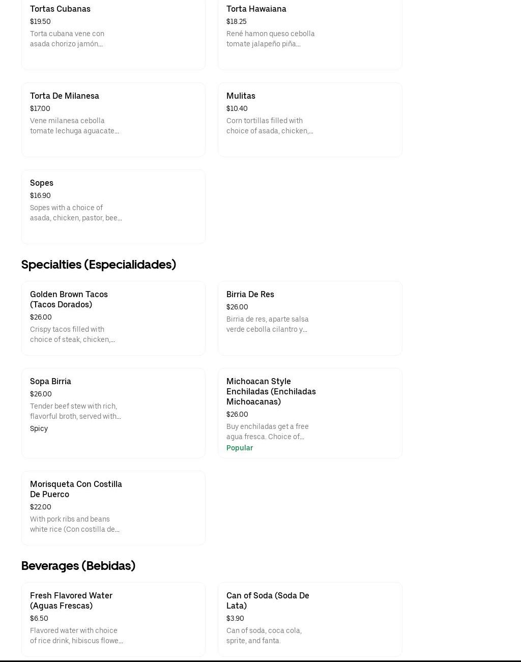
Task: Click Morisqueta Con Costilla De Puerco
Action: [113, 508]
